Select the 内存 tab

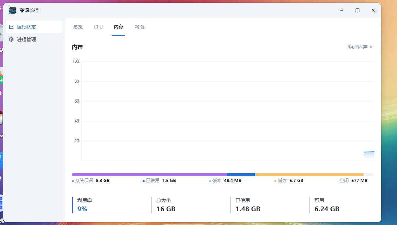[119, 27]
